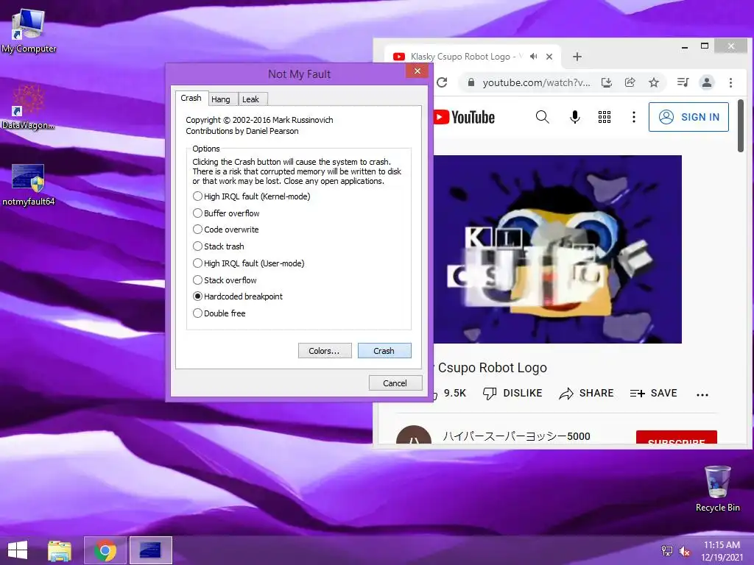Cancel the Not My Fault dialog
The height and width of the screenshot is (565, 754).
[395, 383]
